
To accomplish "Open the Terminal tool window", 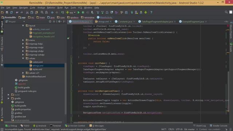I will tap(55, 126).
